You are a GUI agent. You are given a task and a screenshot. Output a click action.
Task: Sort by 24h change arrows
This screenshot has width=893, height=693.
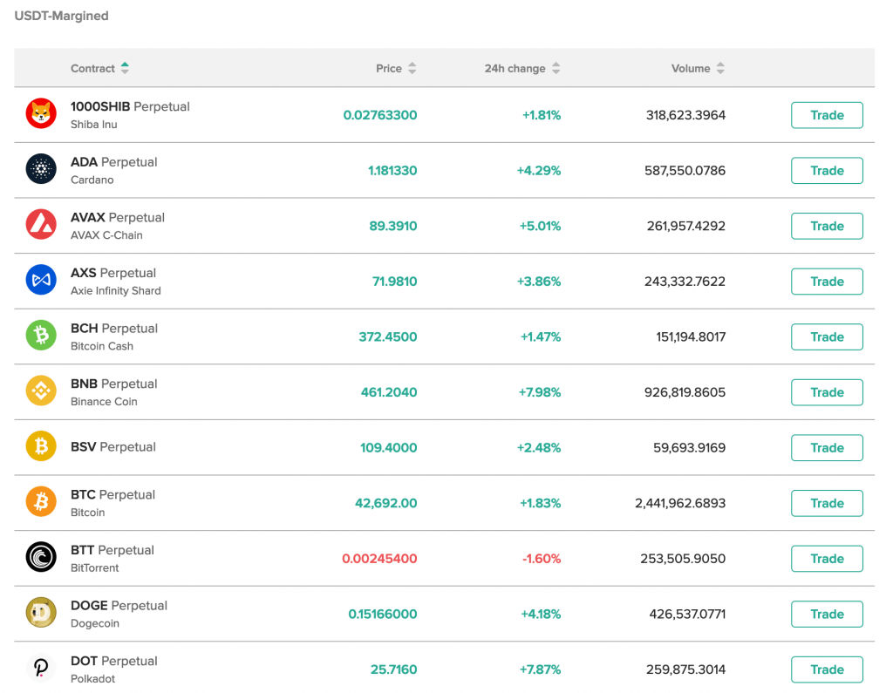click(x=556, y=68)
